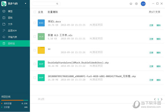Tick the 全选 select-all checkbox
Viewport: 165px width, 112px height.
click(x=34, y=12)
